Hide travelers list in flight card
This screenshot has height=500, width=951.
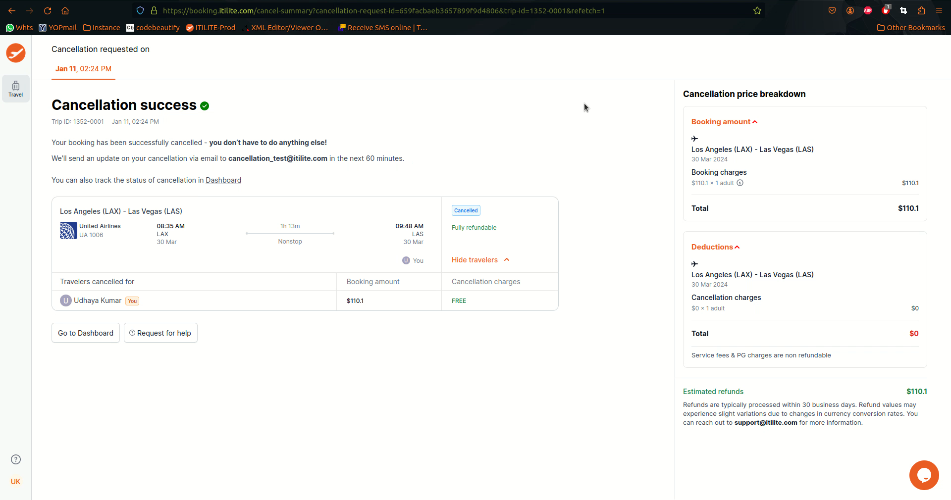[x=480, y=260]
